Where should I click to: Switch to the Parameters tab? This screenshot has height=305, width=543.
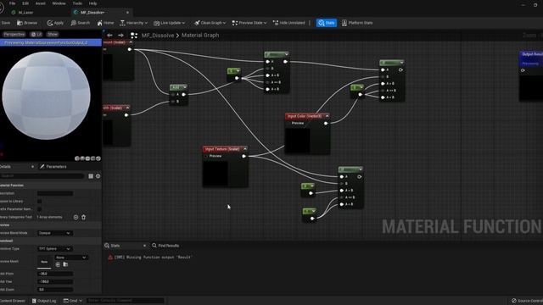pyautogui.click(x=53, y=167)
